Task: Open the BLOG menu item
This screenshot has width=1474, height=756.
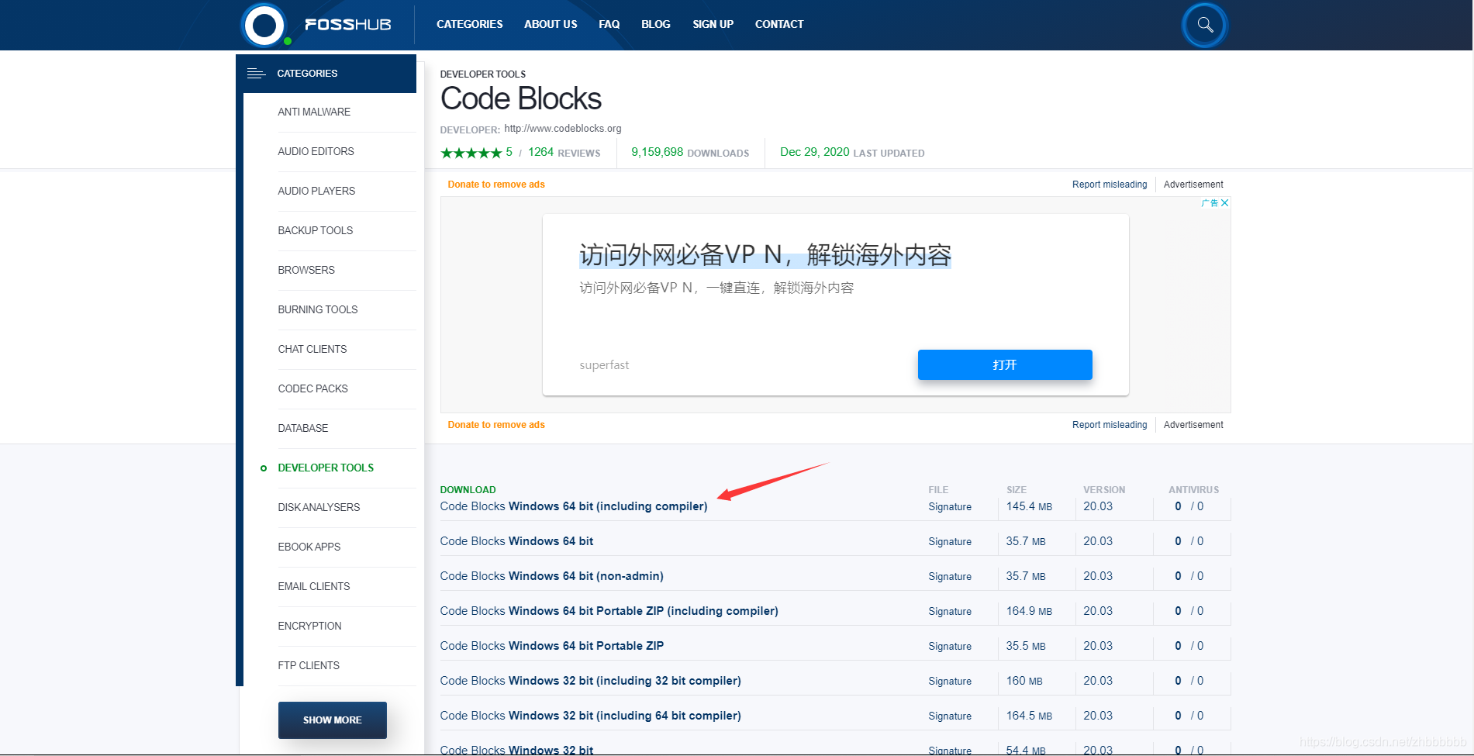Action: [655, 24]
